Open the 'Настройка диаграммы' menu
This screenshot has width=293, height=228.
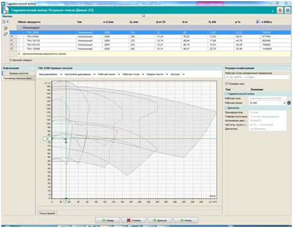coord(80,74)
